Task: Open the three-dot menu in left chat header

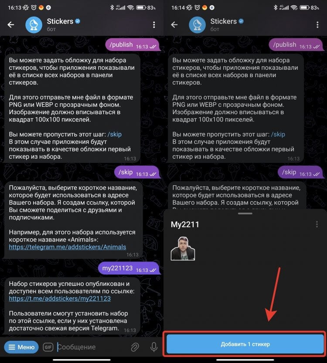Action: coord(154,25)
